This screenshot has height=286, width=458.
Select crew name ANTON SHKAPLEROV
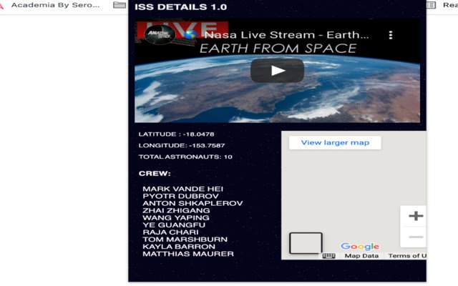click(193, 203)
